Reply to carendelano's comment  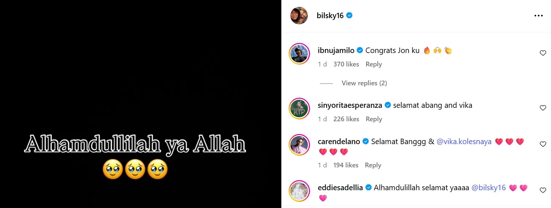click(373, 165)
